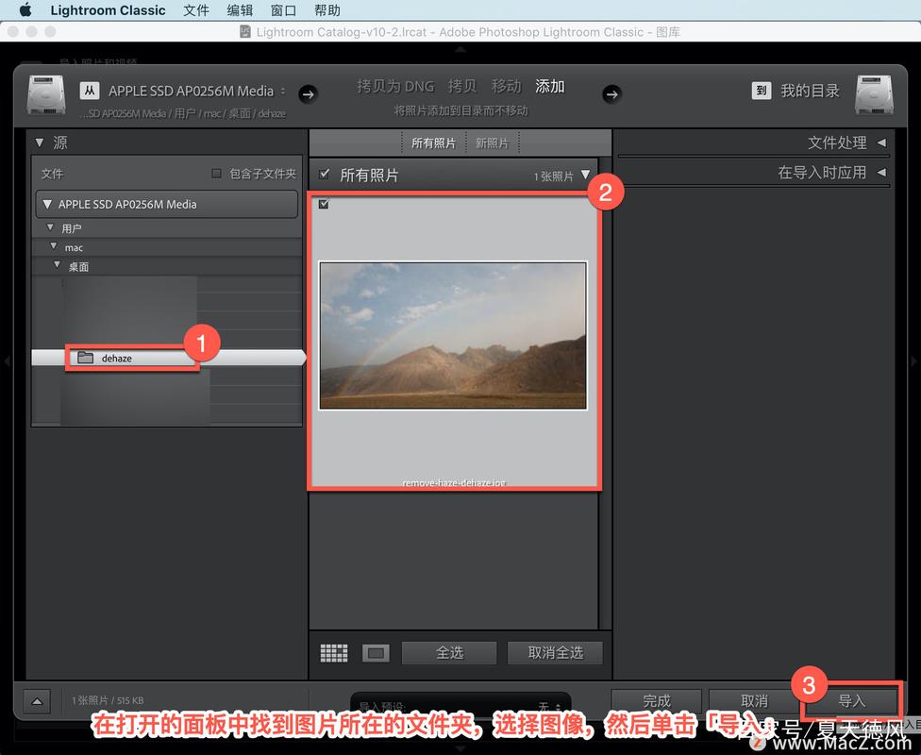Click the 取消全选 button

(x=555, y=652)
